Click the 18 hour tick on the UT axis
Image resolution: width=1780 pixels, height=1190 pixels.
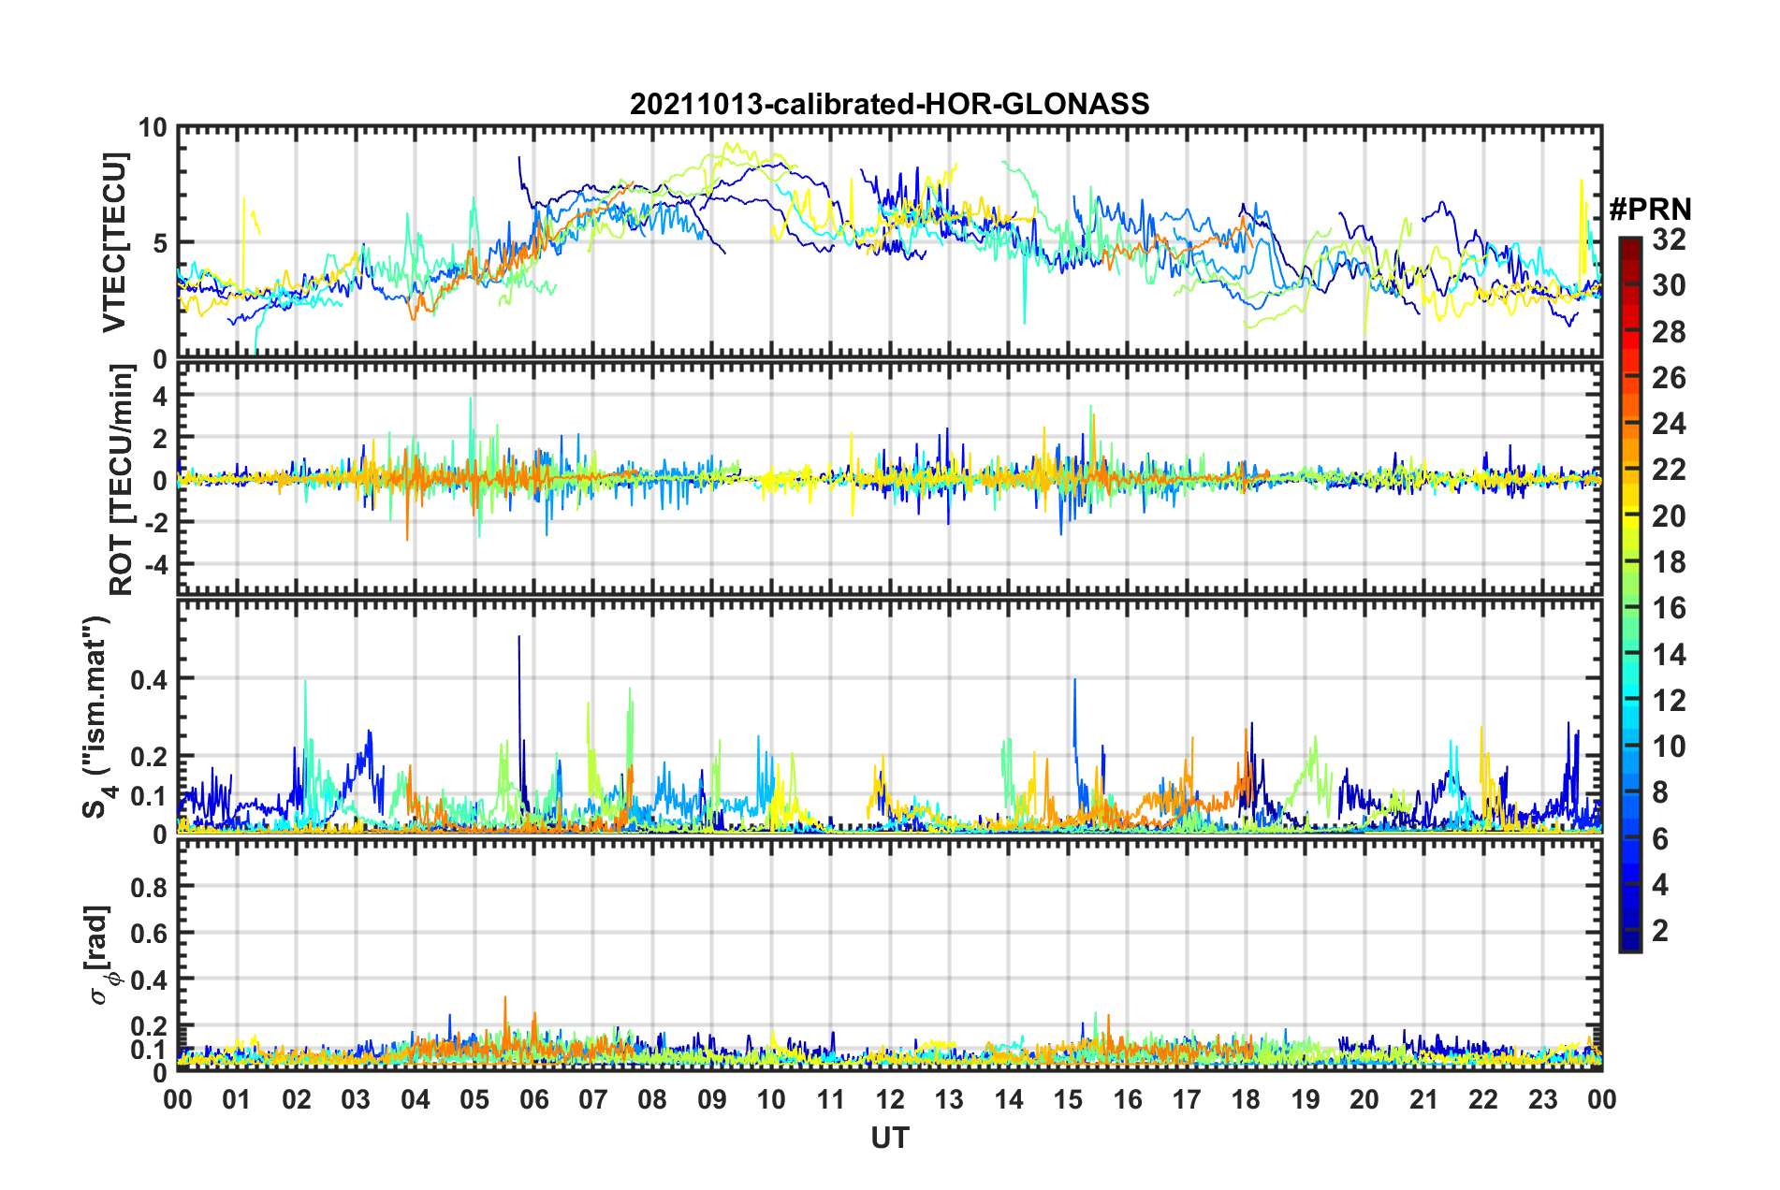1246,1099
